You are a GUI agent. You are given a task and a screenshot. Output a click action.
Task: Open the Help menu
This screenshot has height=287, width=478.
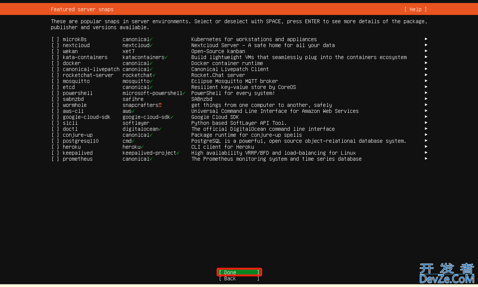pyautogui.click(x=415, y=9)
